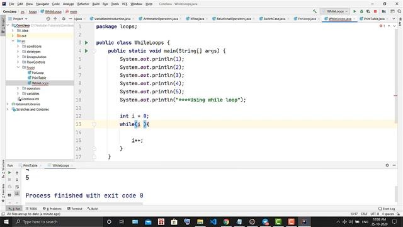Expand Scratches and Consoles node
This screenshot has width=403, height=227.
[x=8, y=109]
